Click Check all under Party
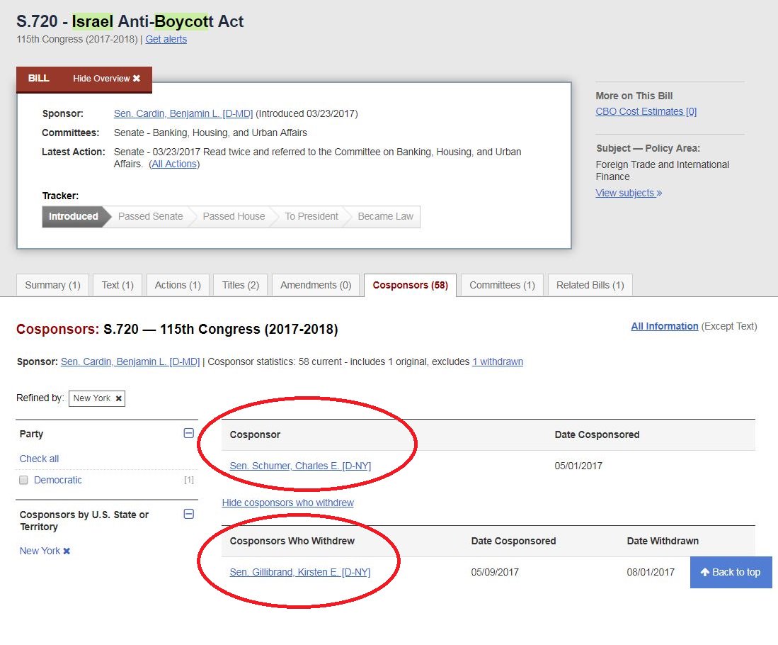Viewport: 778px width, 645px height. coord(39,459)
